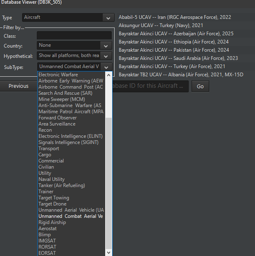Click the SubType list scroll up arrow

[x=109, y=75]
